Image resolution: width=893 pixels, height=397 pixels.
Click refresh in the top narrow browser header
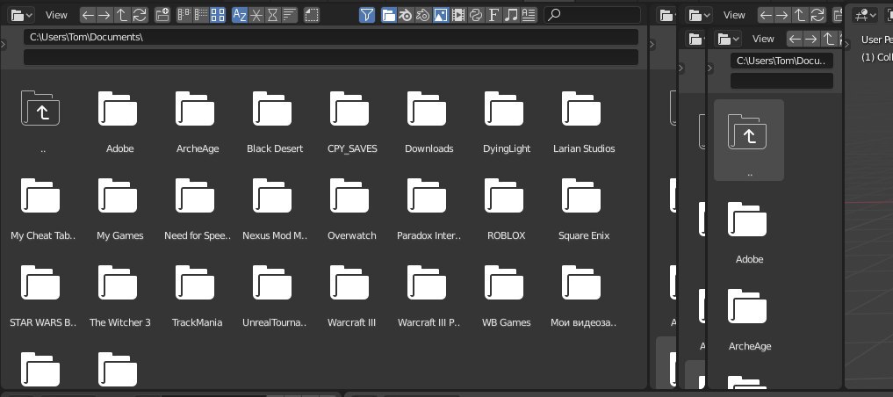coord(817,16)
